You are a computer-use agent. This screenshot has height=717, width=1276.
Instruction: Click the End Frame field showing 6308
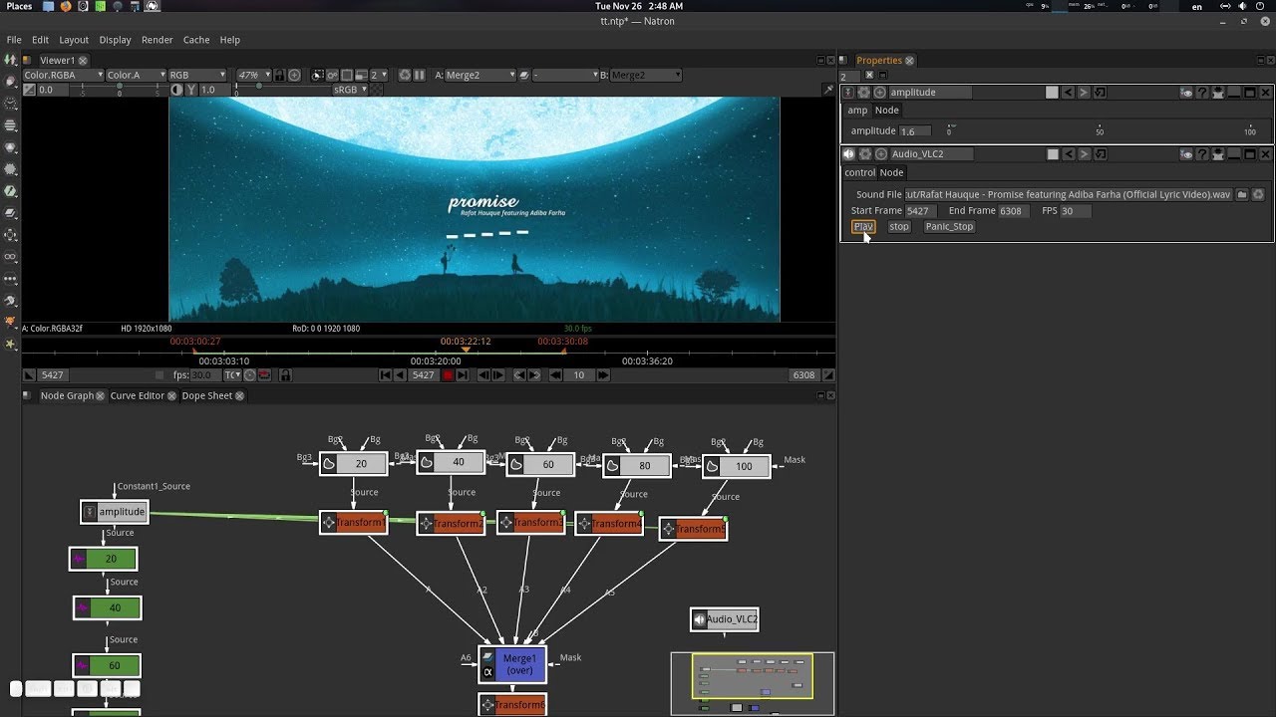point(1015,211)
